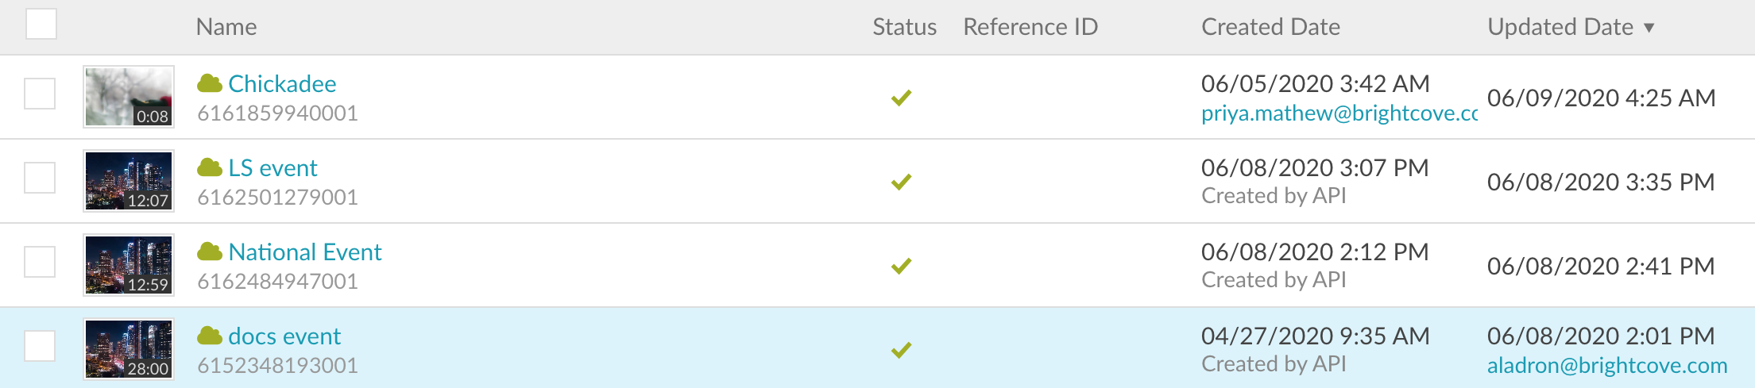Click the cloud icon beside Chickadee

[210, 83]
